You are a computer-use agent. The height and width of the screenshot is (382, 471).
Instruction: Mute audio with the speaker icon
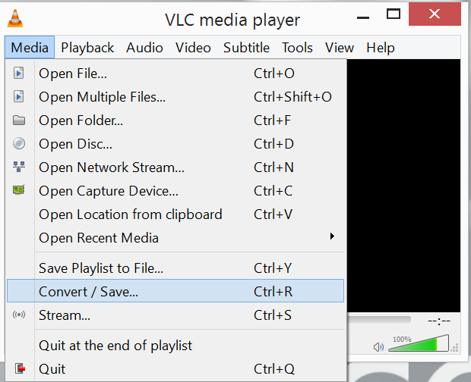(378, 347)
